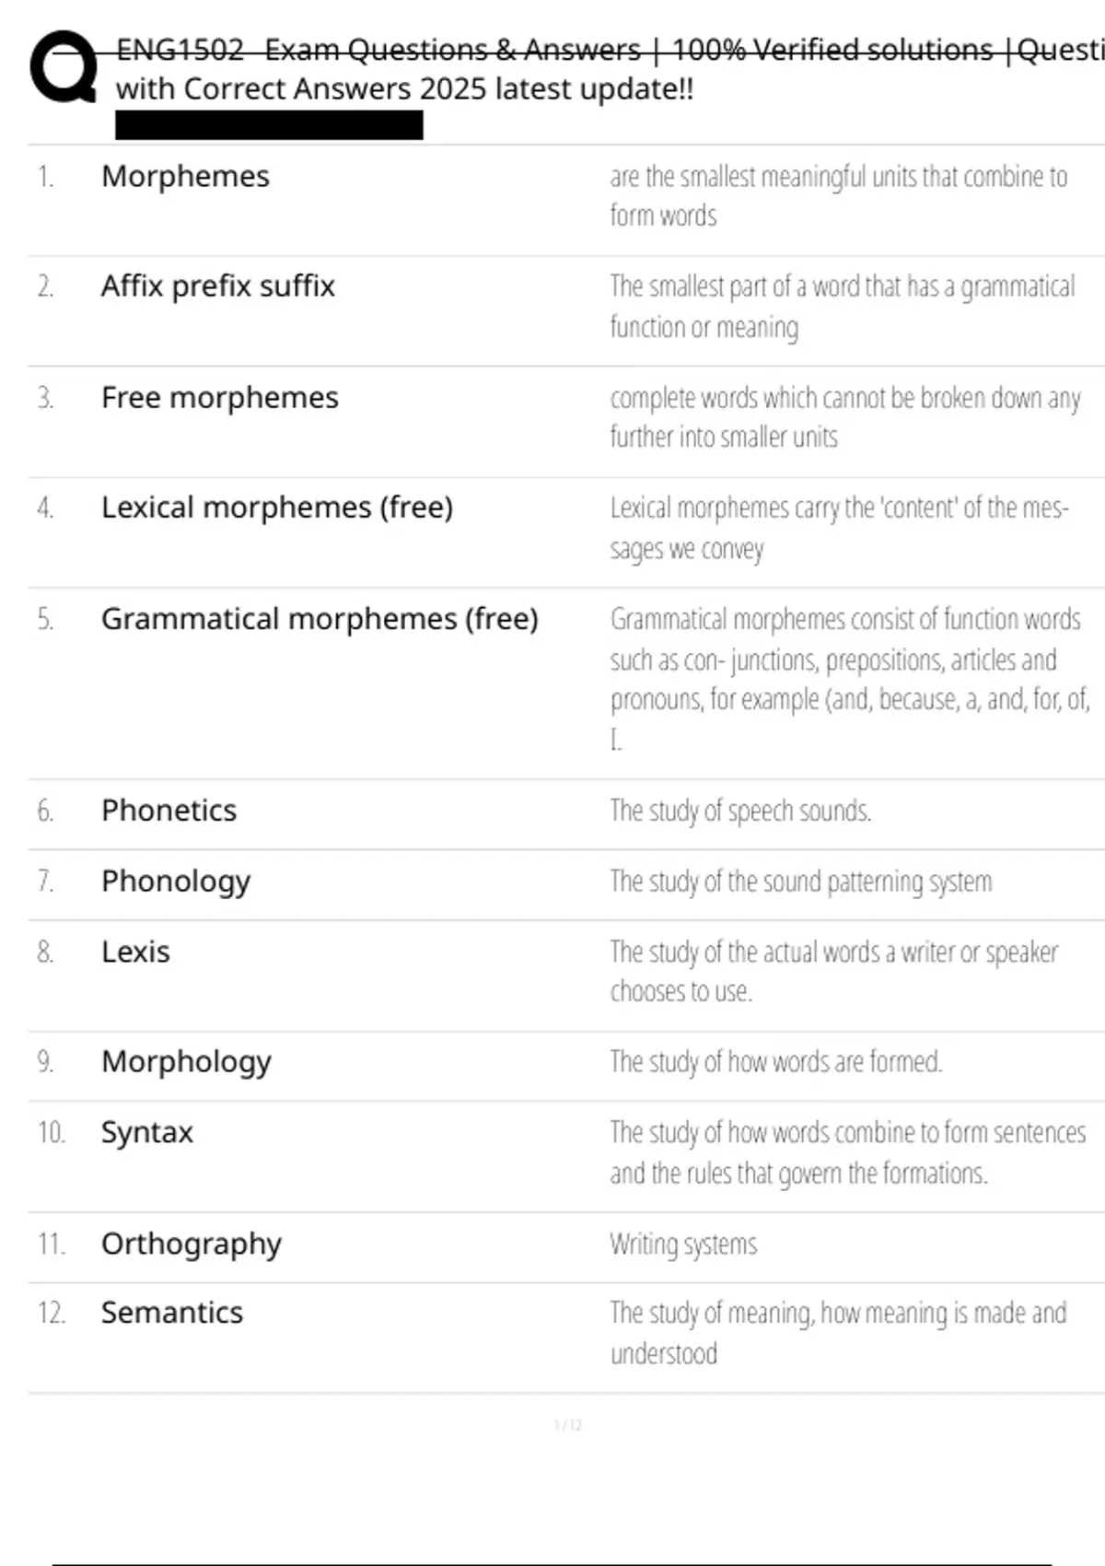This screenshot has width=1105, height=1566.
Task: Click the Phonology term
Action: [175, 881]
